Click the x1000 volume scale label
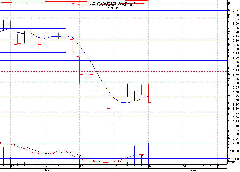 click(231, 163)
